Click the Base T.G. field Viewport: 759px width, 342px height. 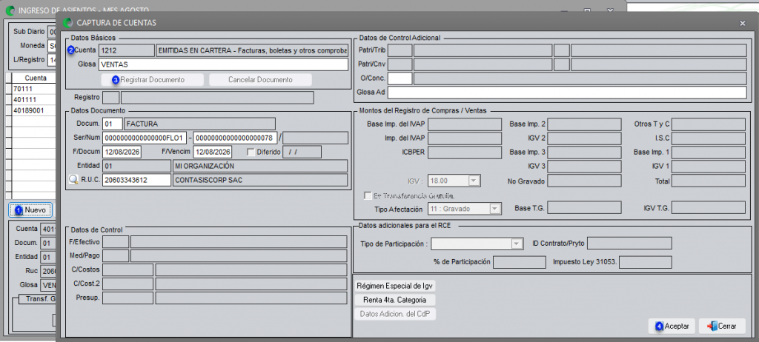[x=584, y=207]
